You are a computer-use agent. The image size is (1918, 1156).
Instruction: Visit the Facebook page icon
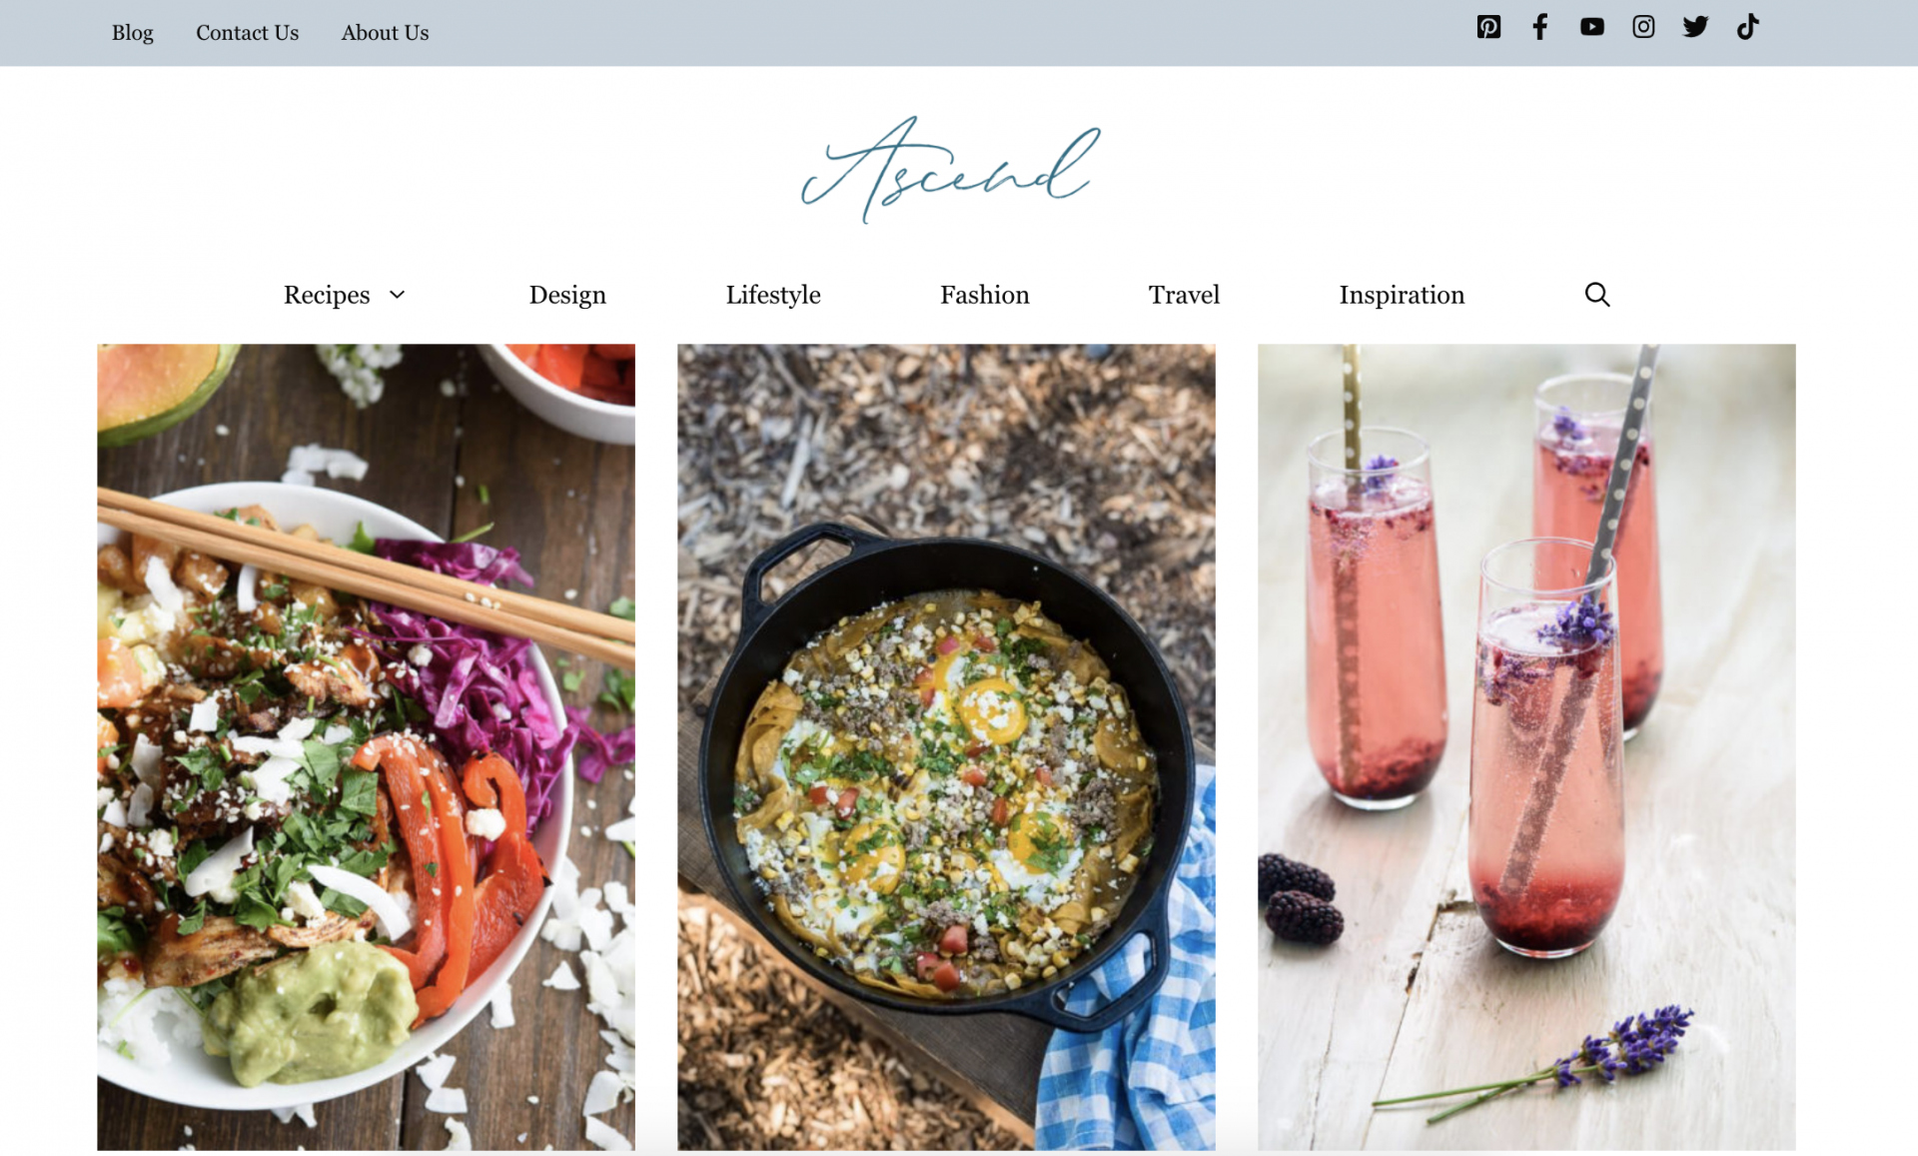tap(1539, 27)
